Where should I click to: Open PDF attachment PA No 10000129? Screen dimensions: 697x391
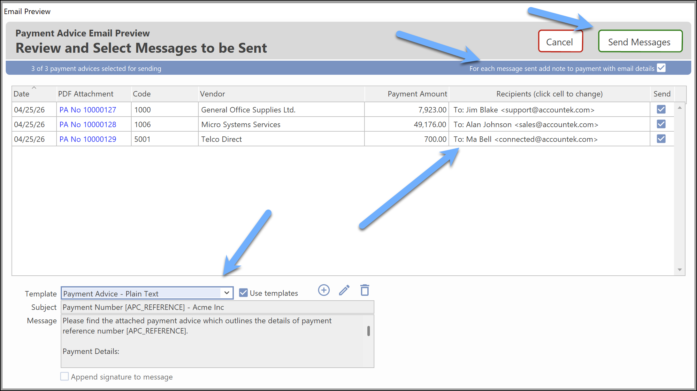[x=88, y=139]
